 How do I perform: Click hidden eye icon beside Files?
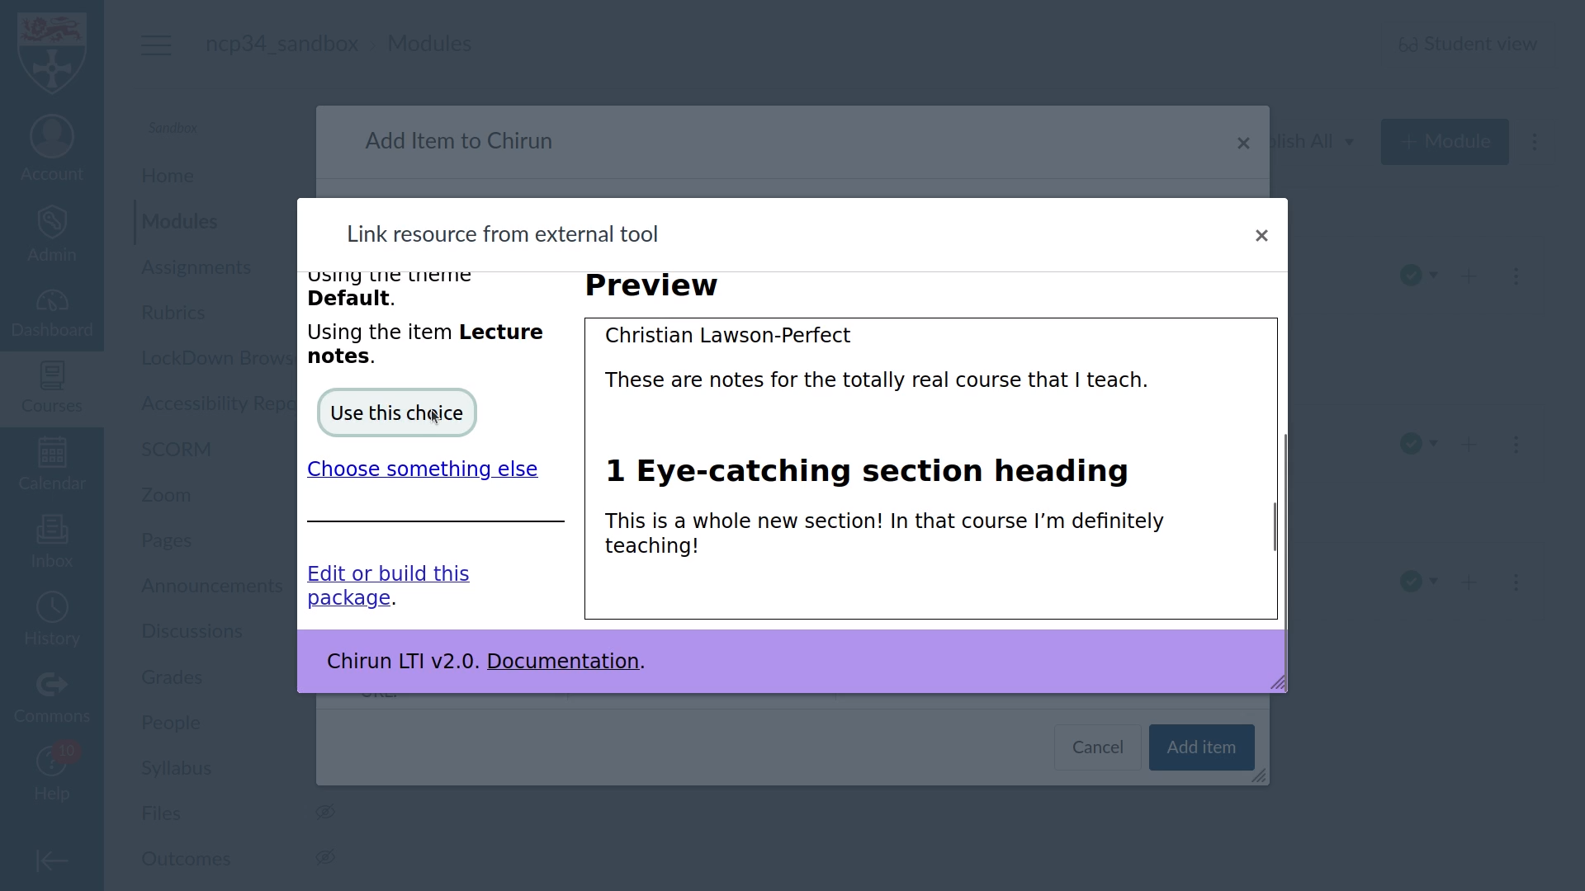tap(325, 812)
